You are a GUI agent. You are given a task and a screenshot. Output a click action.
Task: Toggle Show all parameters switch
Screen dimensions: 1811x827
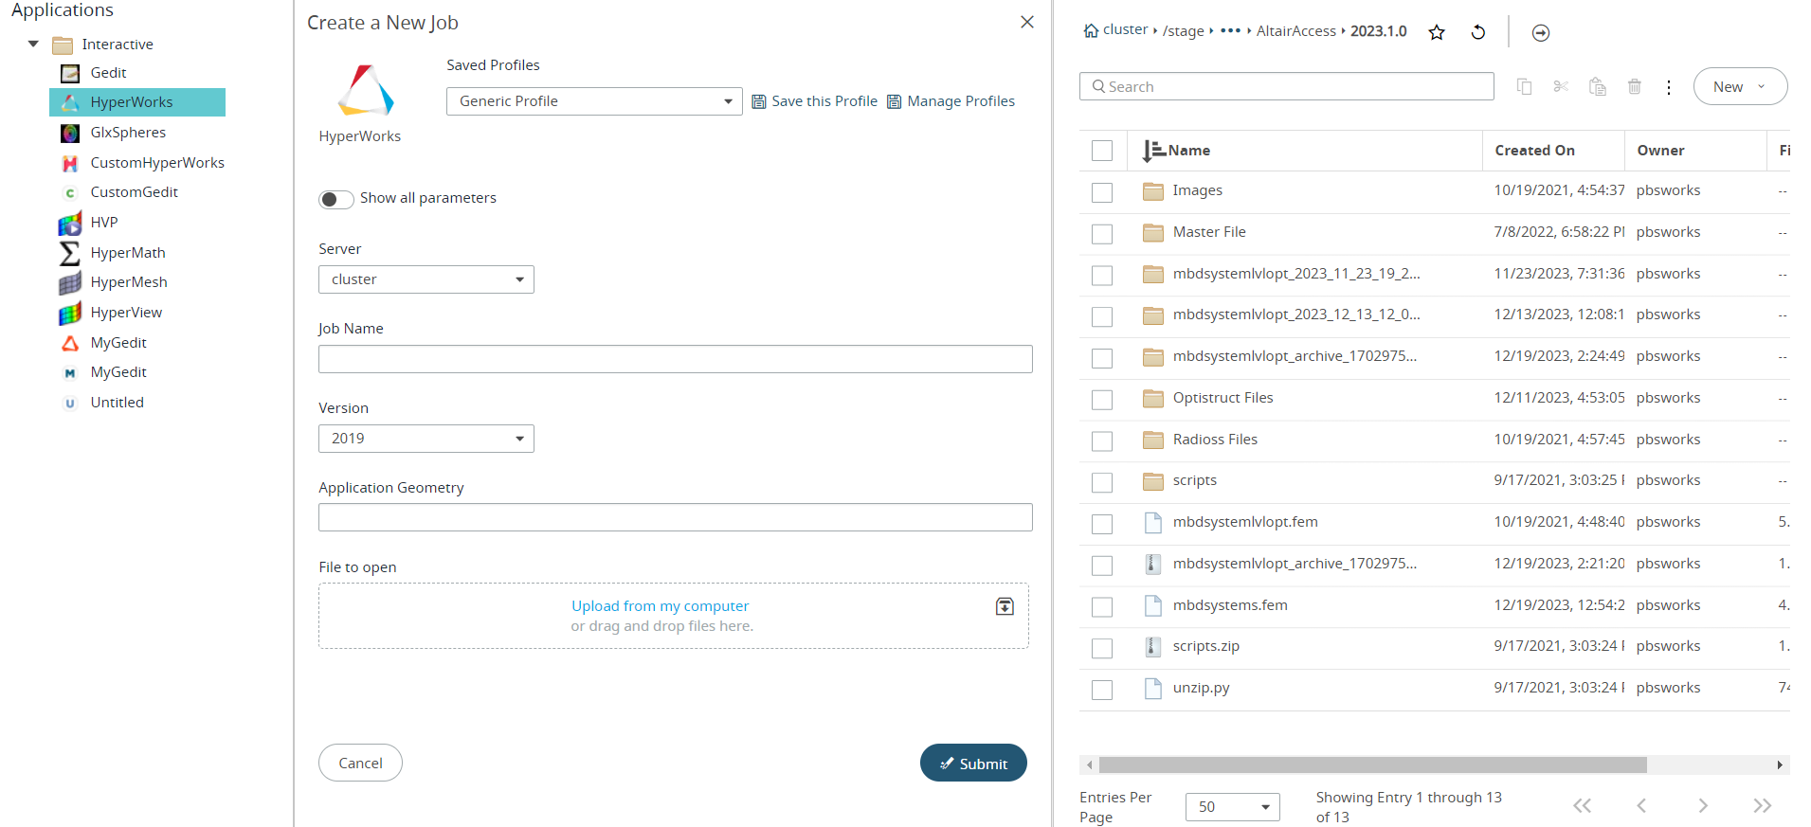click(335, 199)
